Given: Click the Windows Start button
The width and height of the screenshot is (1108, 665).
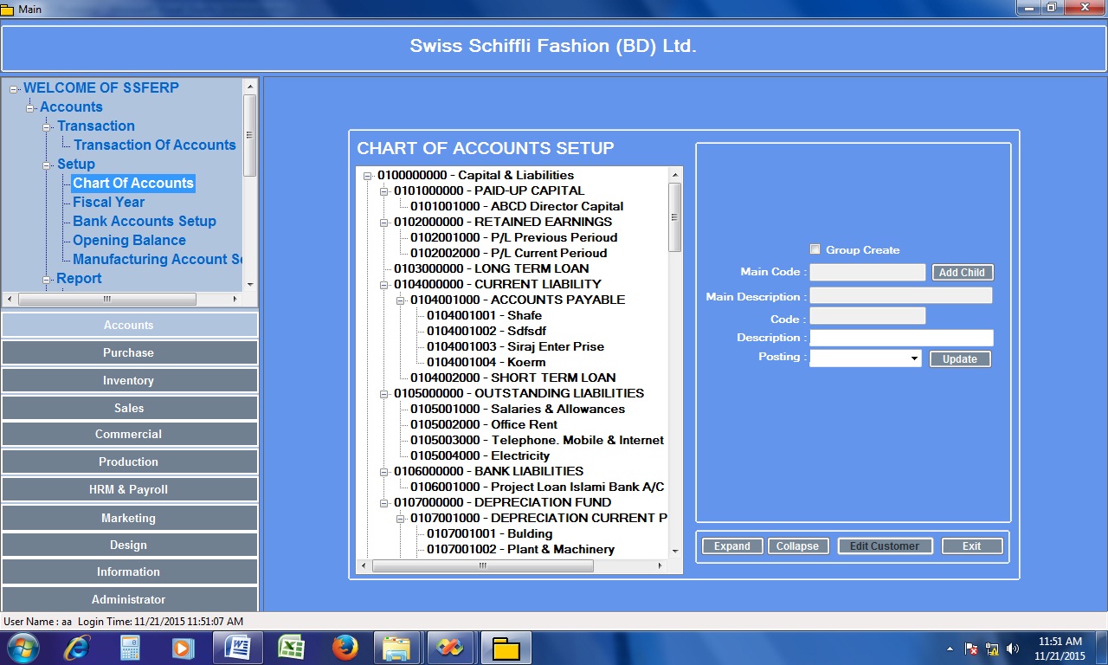Looking at the screenshot, I should [x=23, y=648].
